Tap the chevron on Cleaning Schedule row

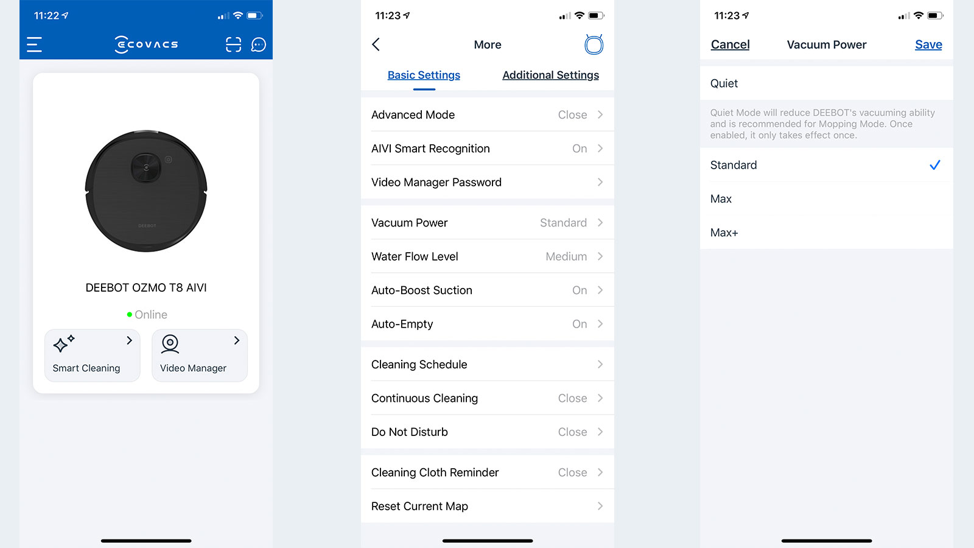point(600,364)
